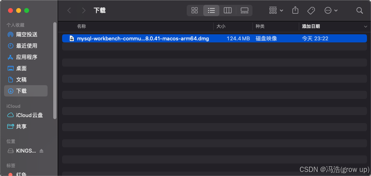
Task: Click the green zoom window button
Action: pos(27,10)
